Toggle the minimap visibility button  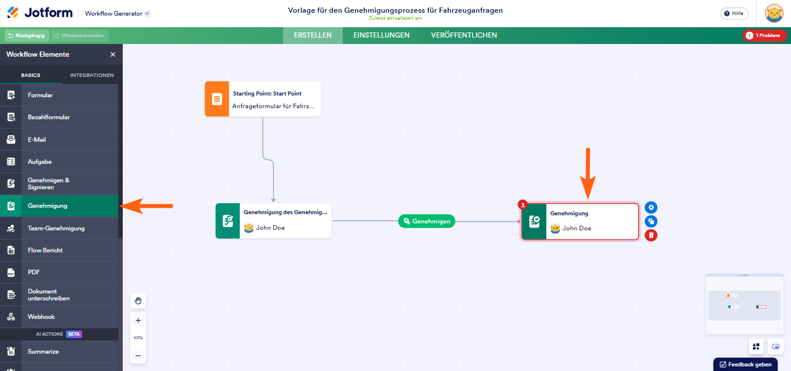pos(775,347)
